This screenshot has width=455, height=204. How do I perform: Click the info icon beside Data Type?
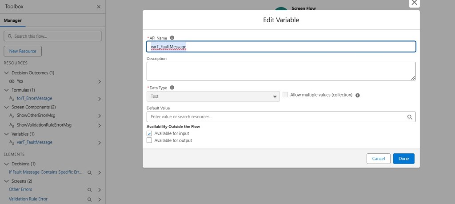pyautogui.click(x=172, y=88)
